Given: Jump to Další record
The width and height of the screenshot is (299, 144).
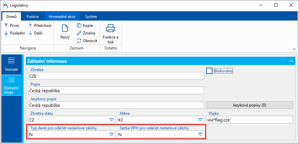Looking at the screenshot, I should pyautogui.click(x=30, y=33).
